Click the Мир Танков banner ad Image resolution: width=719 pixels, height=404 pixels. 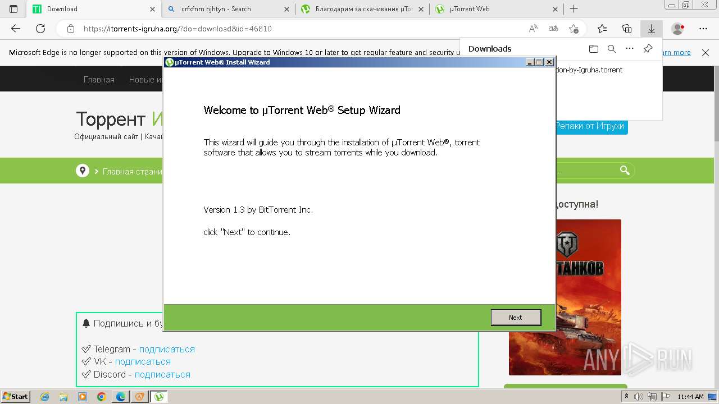tap(588, 297)
